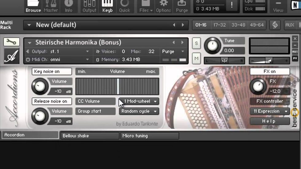Open the instrument wrench edit mode
The height and width of the screenshot is (169, 301).
click(x=12, y=42)
